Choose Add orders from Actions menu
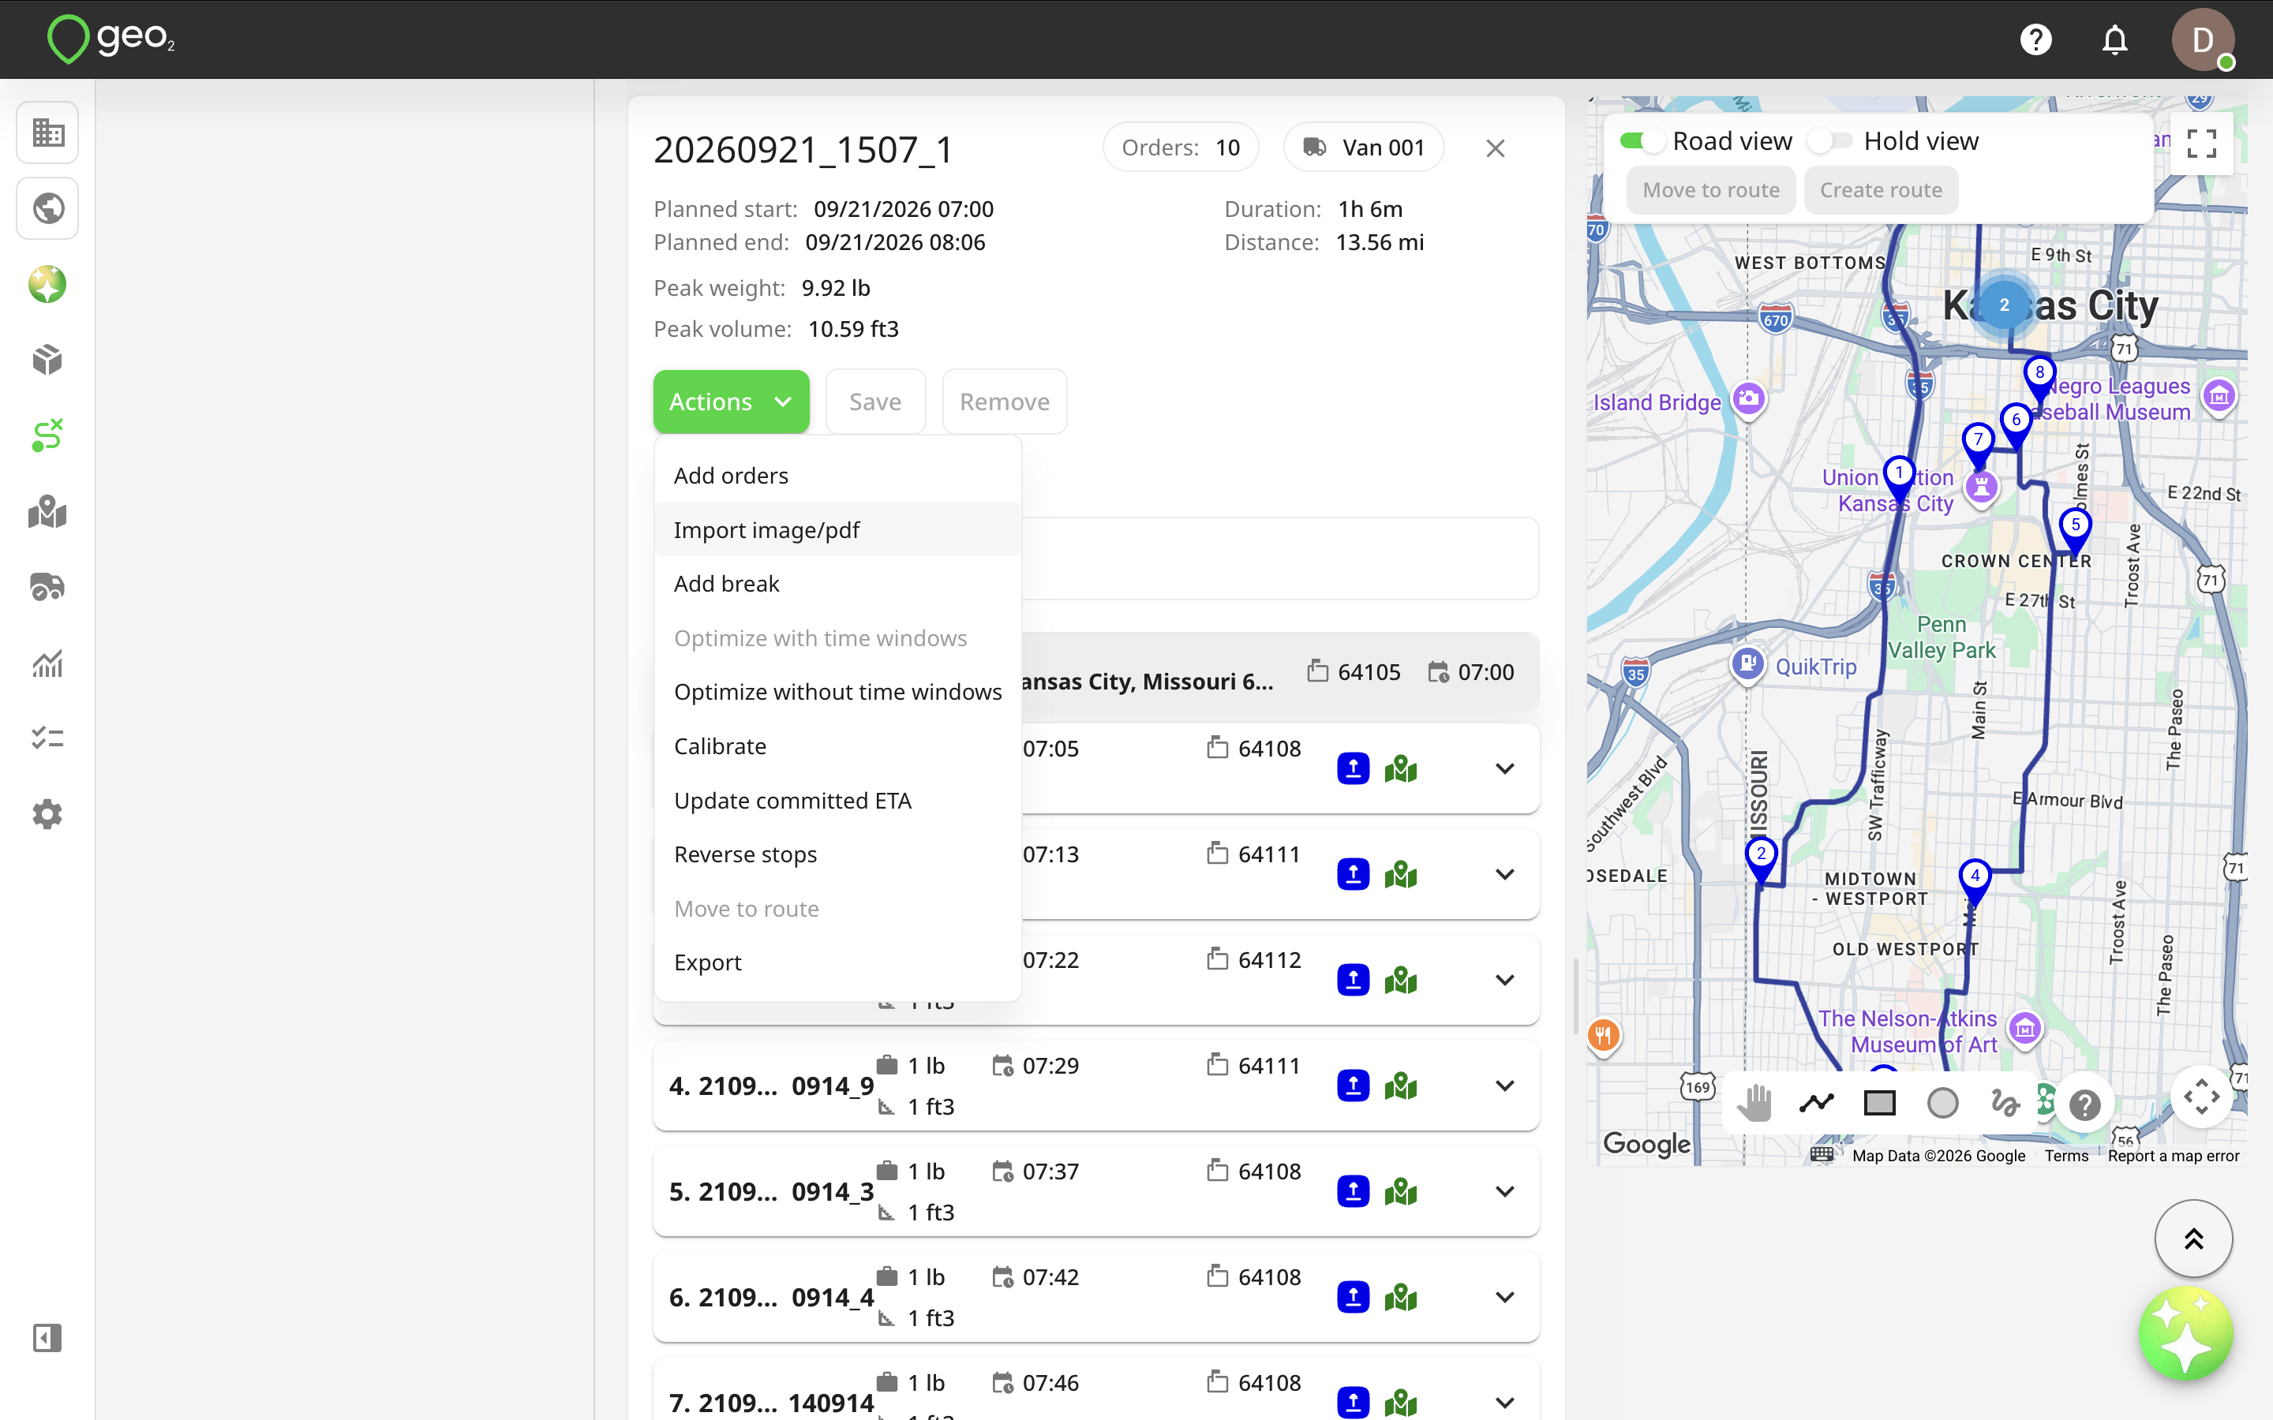This screenshot has width=2273, height=1420. (x=837, y=476)
